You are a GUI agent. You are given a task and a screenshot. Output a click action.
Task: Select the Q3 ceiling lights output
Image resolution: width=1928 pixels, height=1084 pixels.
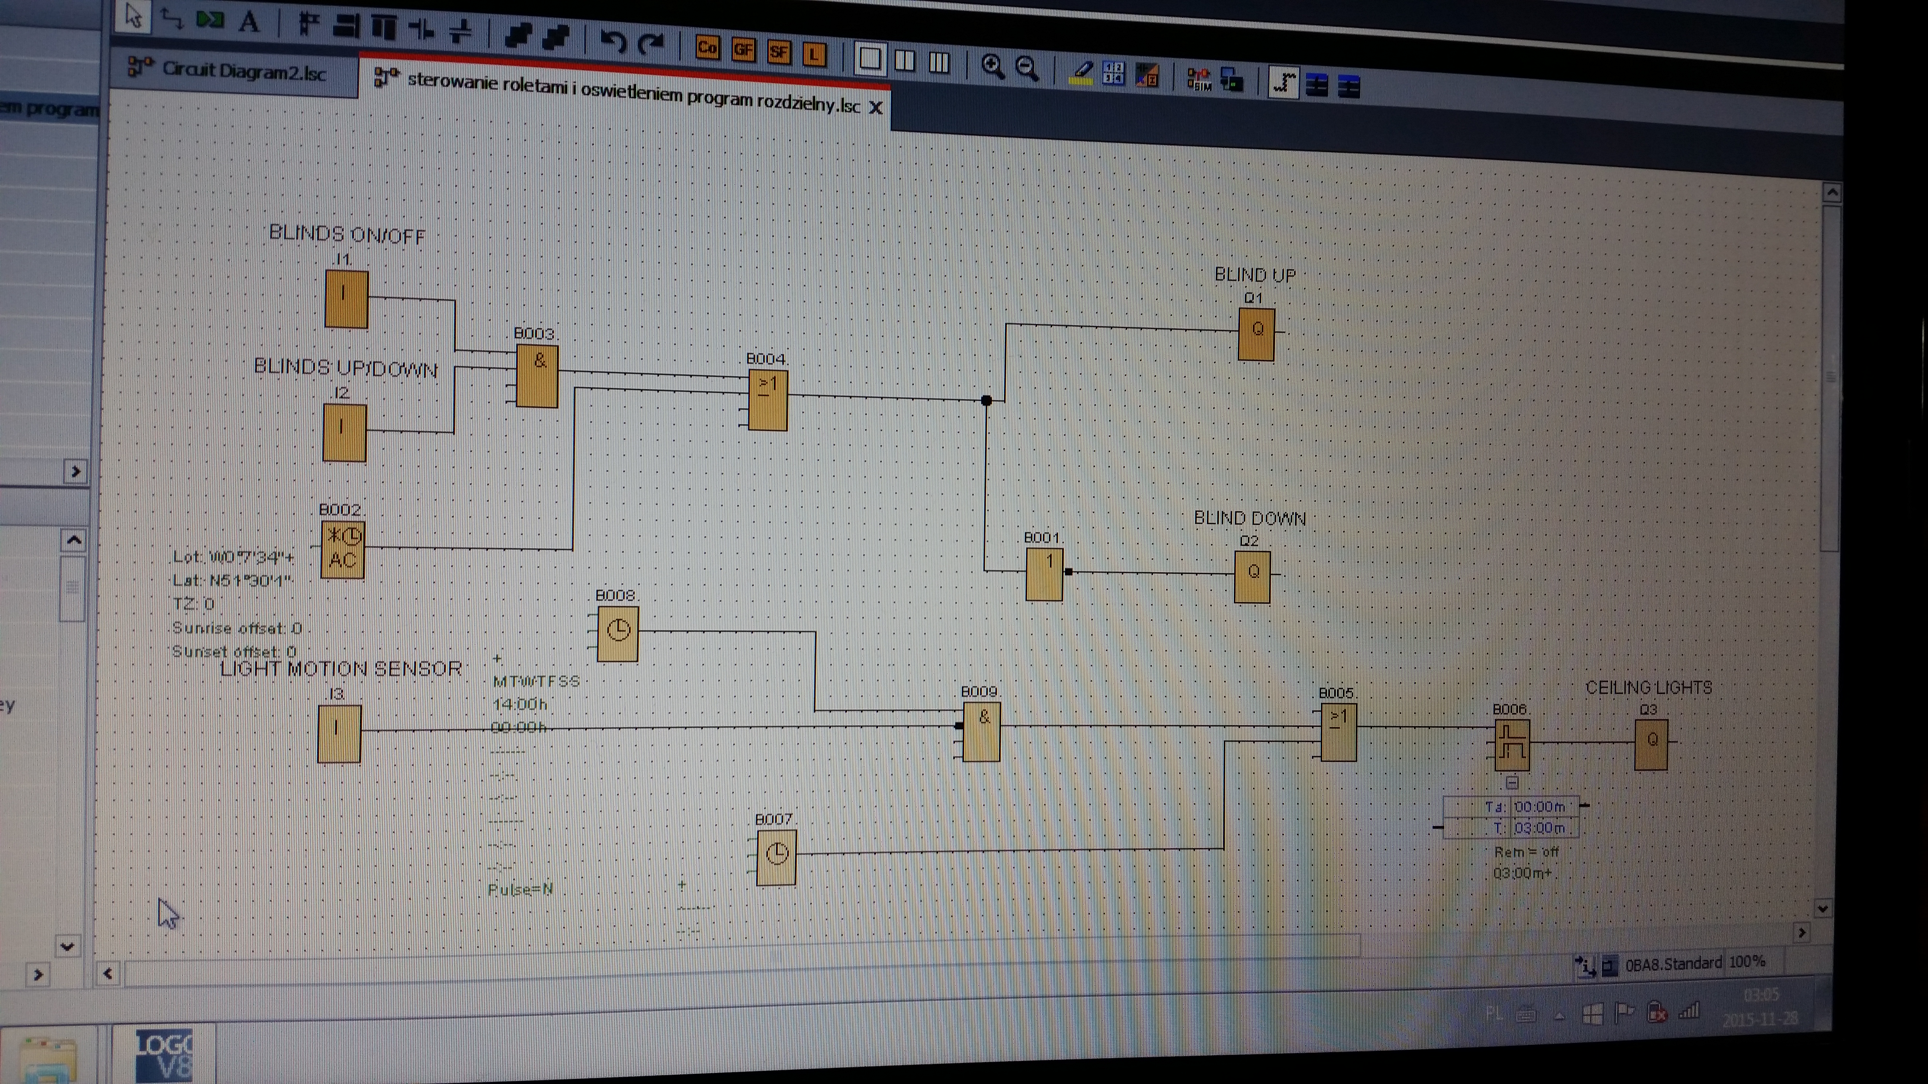[1651, 744]
